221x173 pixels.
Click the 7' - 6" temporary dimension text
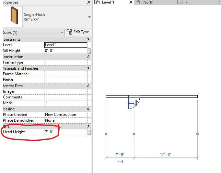pyautogui.click(x=120, y=154)
